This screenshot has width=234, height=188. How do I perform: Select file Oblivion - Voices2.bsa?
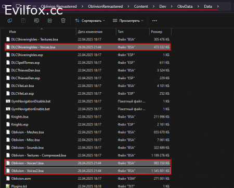tap(88, 171)
